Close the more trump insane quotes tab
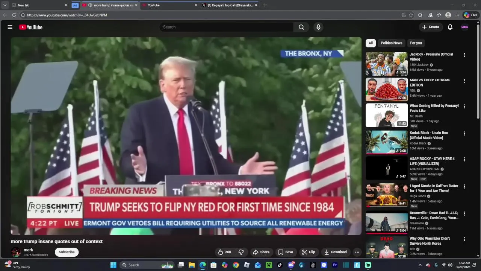 click(x=136, y=5)
